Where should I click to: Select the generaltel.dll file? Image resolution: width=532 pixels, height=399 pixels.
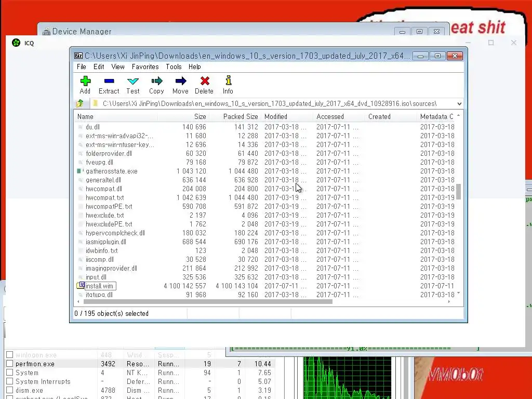tap(103, 180)
